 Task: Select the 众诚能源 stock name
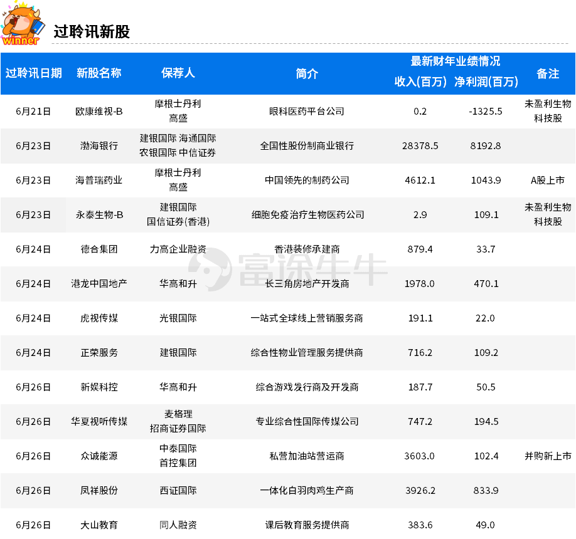pyautogui.click(x=99, y=456)
